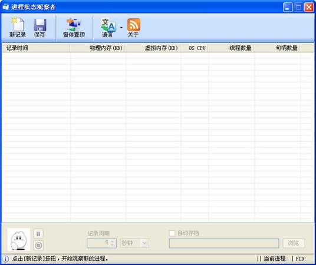Click the auto-save path text field
This screenshot has width=316, height=265.
(224, 243)
